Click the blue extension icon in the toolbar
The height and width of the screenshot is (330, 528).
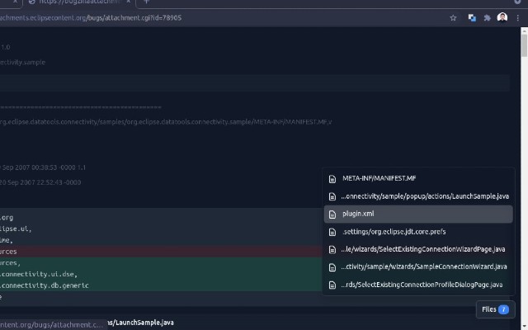pos(472,17)
